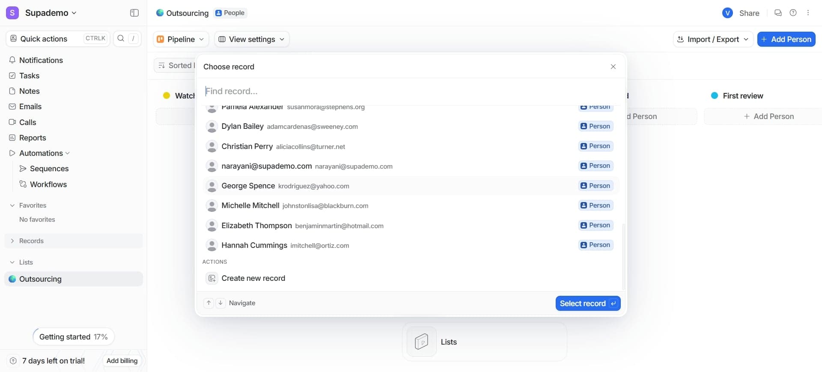Click the Sorted by button
The width and height of the screenshot is (822, 372).
pyautogui.click(x=176, y=65)
